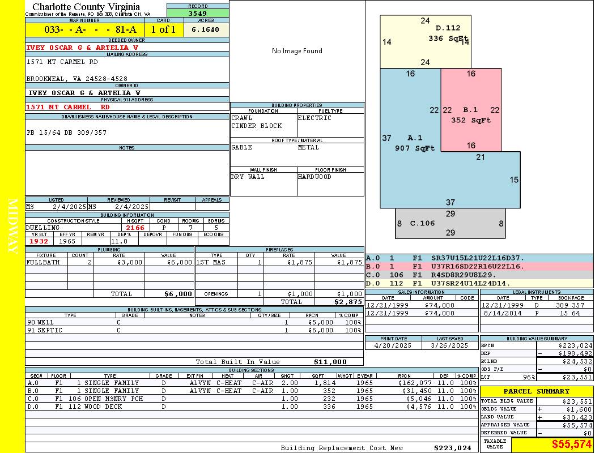Click the green record number 3549

198,13
